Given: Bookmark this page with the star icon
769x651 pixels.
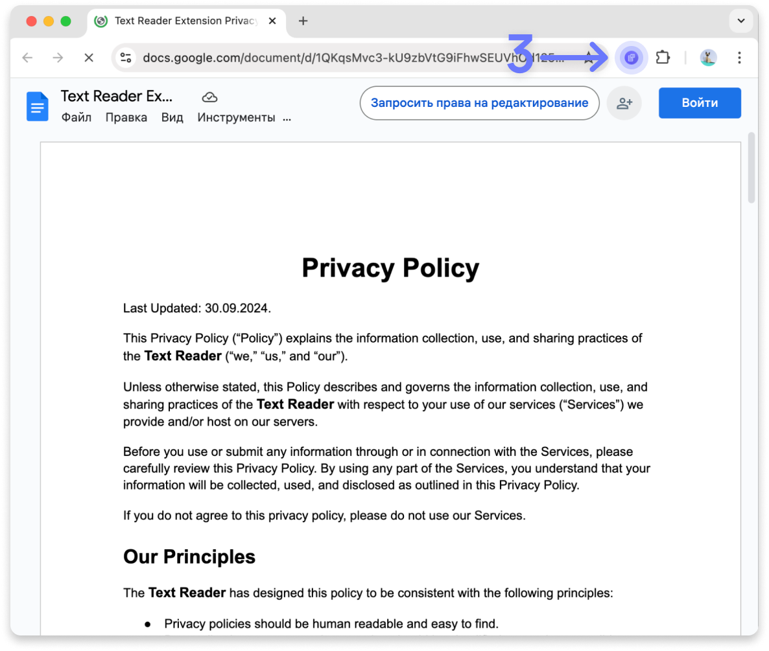Looking at the screenshot, I should 589,58.
